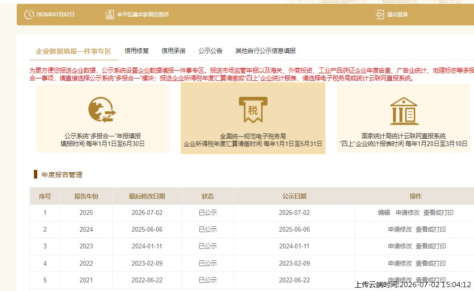Select report year cell 2024
474x291 pixels.
[x=86, y=230]
